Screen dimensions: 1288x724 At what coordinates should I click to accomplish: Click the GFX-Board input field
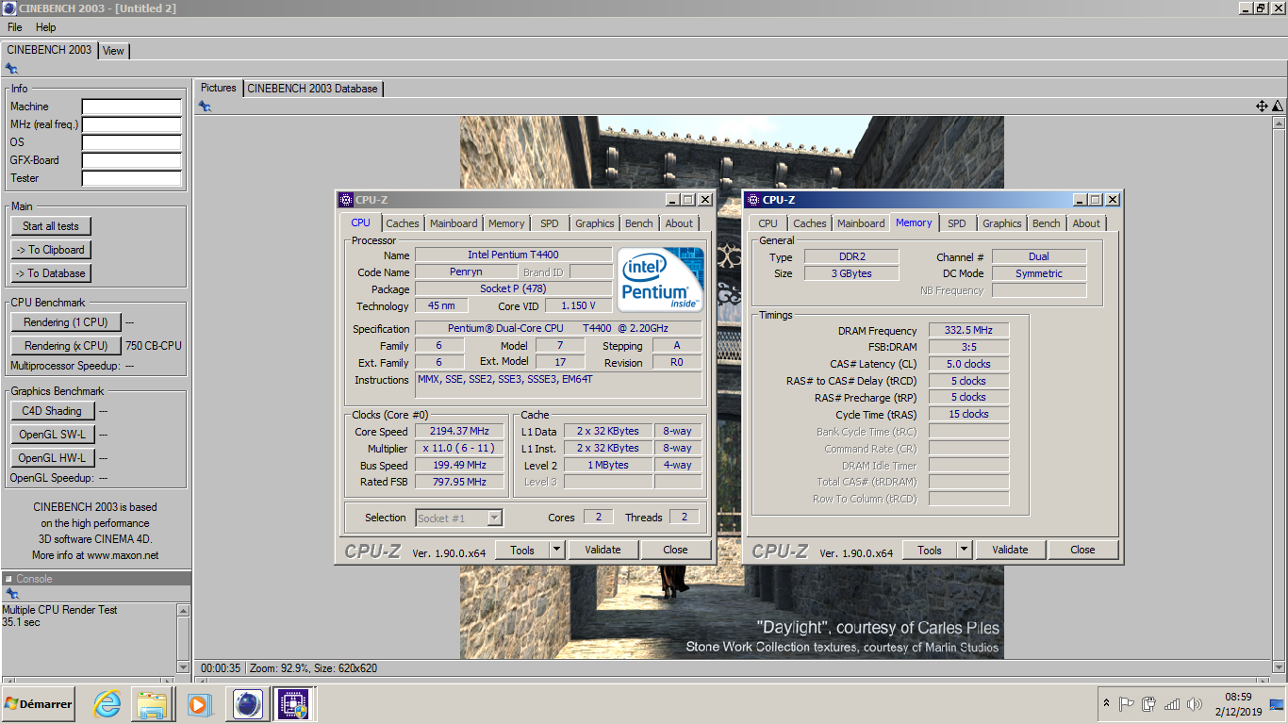(131, 160)
